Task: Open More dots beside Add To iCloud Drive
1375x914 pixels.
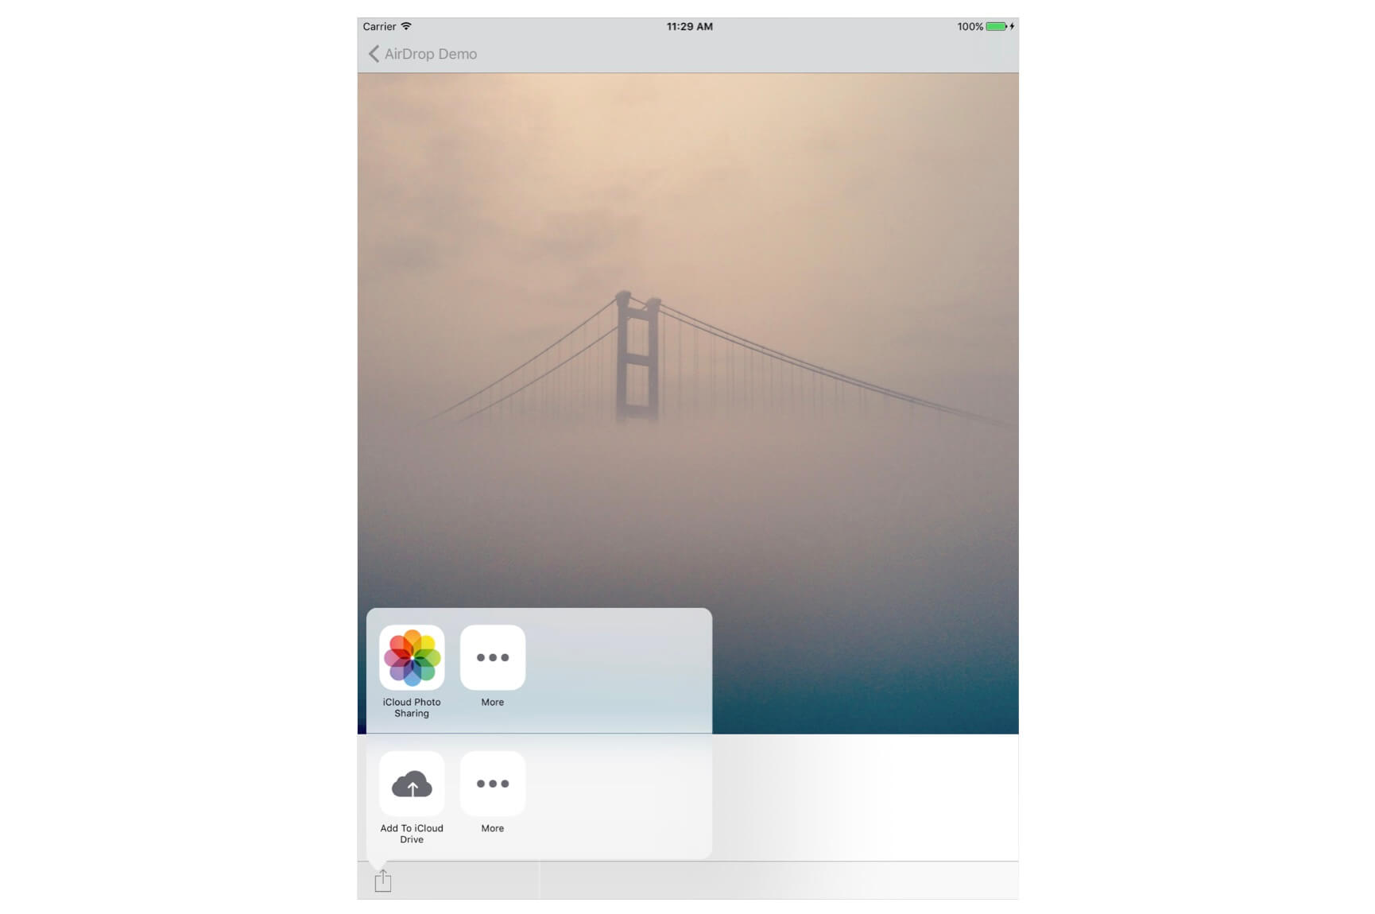Action: (x=492, y=784)
